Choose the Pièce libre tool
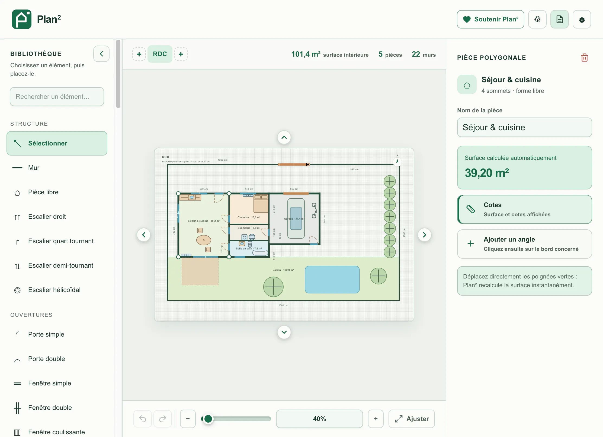The height and width of the screenshot is (437, 603). pyautogui.click(x=57, y=192)
